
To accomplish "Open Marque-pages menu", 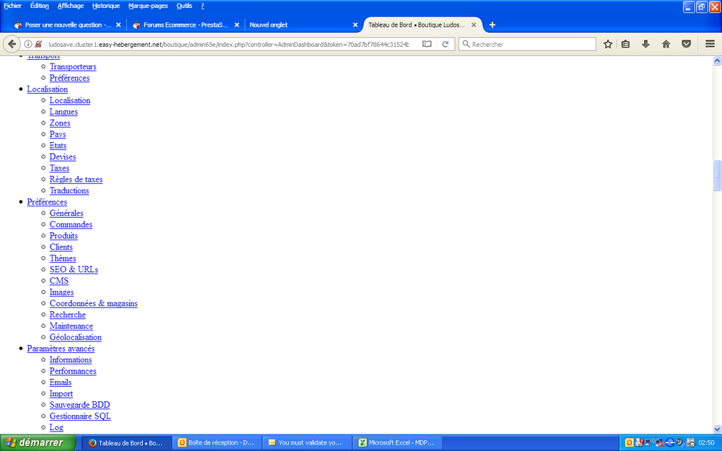I will pos(148,6).
